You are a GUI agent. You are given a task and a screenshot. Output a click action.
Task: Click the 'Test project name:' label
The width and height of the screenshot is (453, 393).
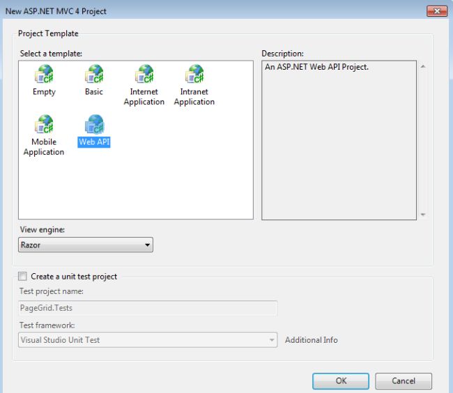pyautogui.click(x=52, y=291)
